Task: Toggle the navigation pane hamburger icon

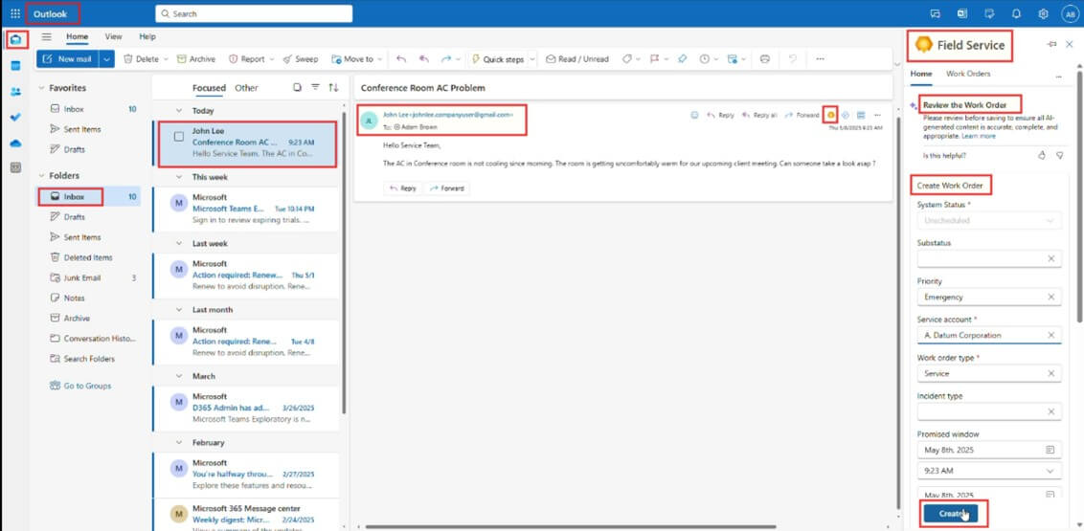Action: [x=46, y=36]
